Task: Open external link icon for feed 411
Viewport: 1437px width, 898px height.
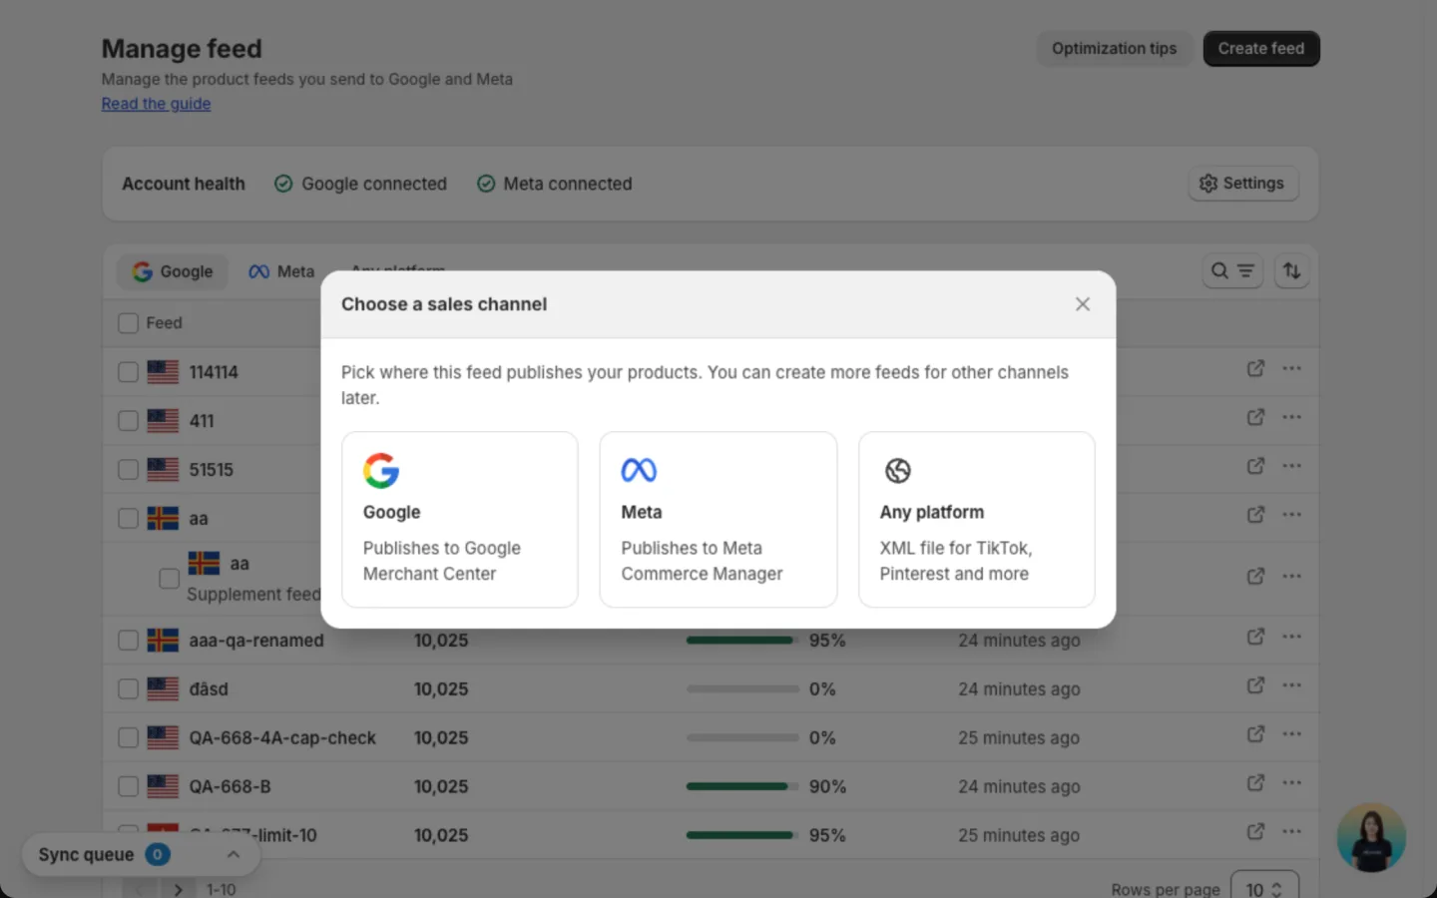Action: (x=1255, y=417)
